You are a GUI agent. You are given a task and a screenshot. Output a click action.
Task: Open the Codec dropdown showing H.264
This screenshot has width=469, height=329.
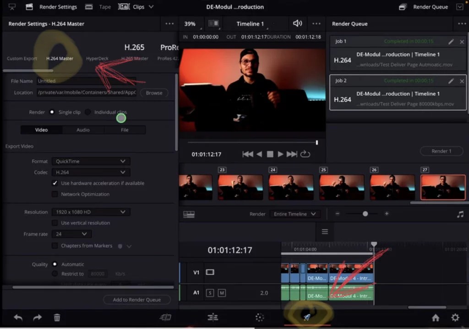(91, 172)
